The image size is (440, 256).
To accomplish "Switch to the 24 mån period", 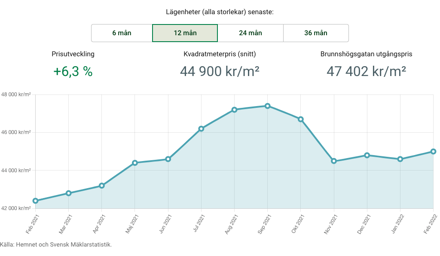I will point(251,33).
